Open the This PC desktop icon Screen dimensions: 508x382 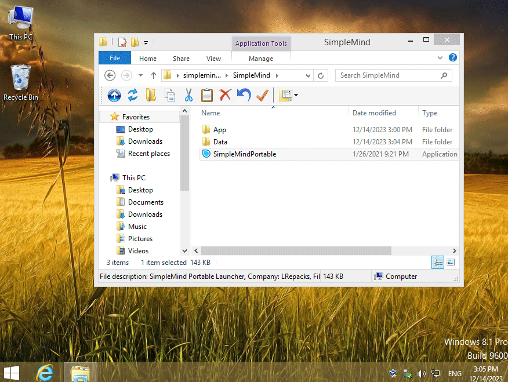click(x=21, y=23)
